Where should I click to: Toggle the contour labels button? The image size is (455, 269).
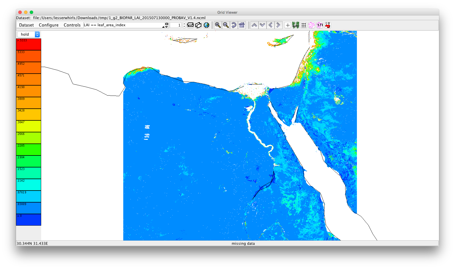pyautogui.click(x=320, y=25)
